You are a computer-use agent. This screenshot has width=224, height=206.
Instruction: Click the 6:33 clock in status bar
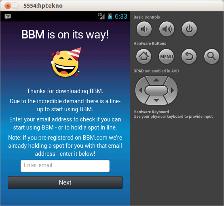[121, 17]
